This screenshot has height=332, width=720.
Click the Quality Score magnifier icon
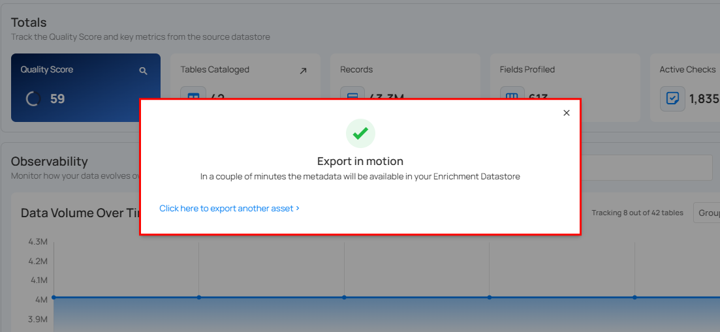143,71
